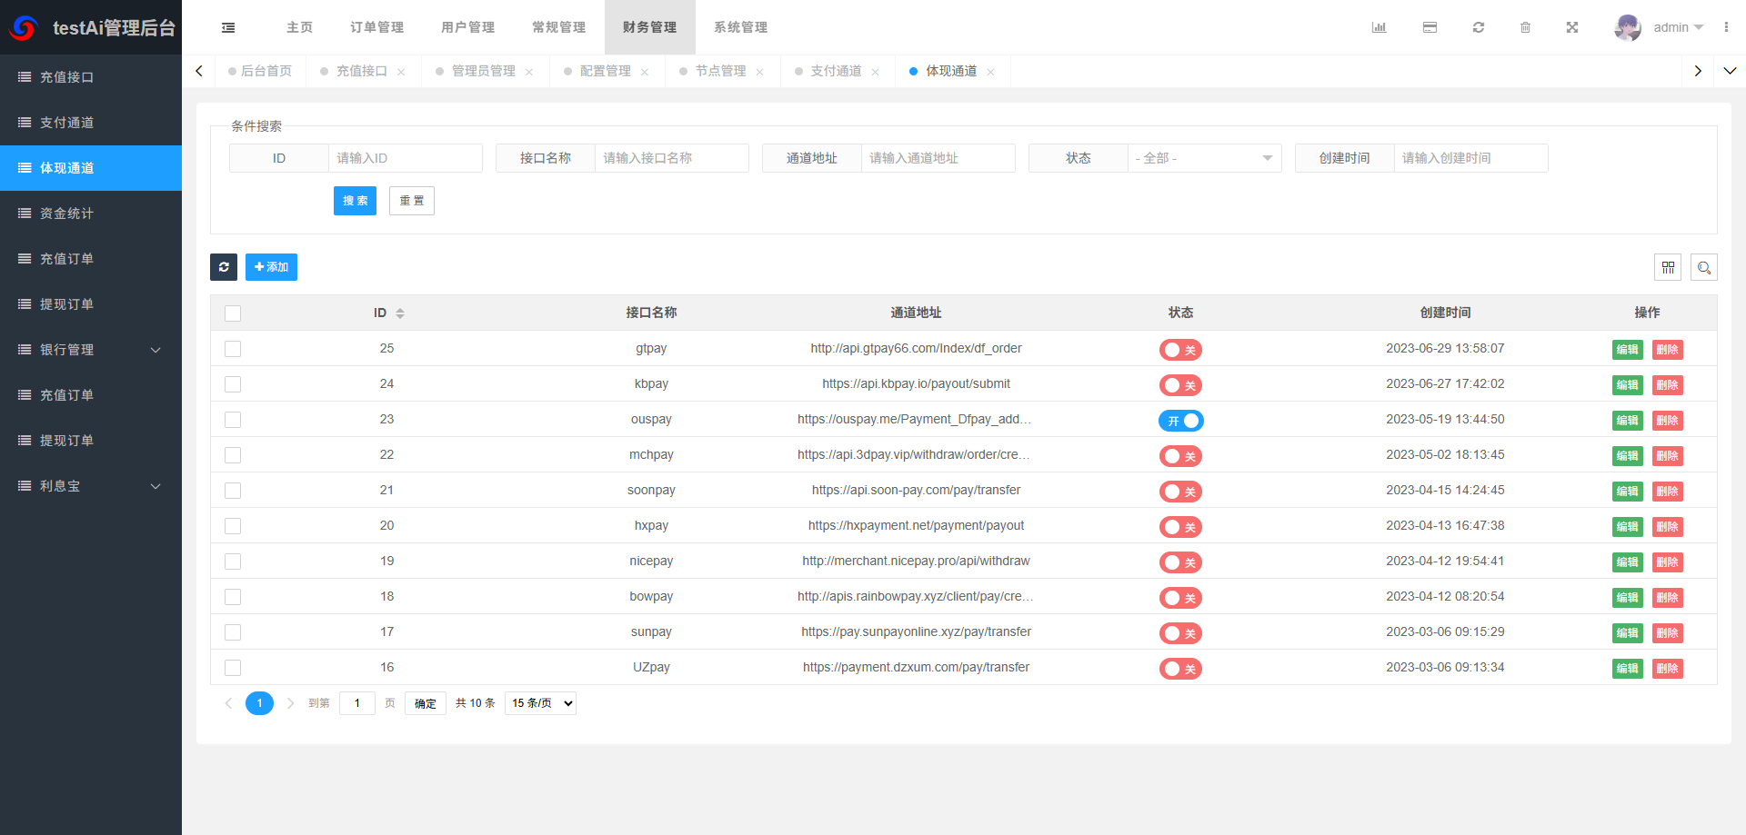
Task: Open the statistics bar chart icon
Action: [x=1379, y=27]
